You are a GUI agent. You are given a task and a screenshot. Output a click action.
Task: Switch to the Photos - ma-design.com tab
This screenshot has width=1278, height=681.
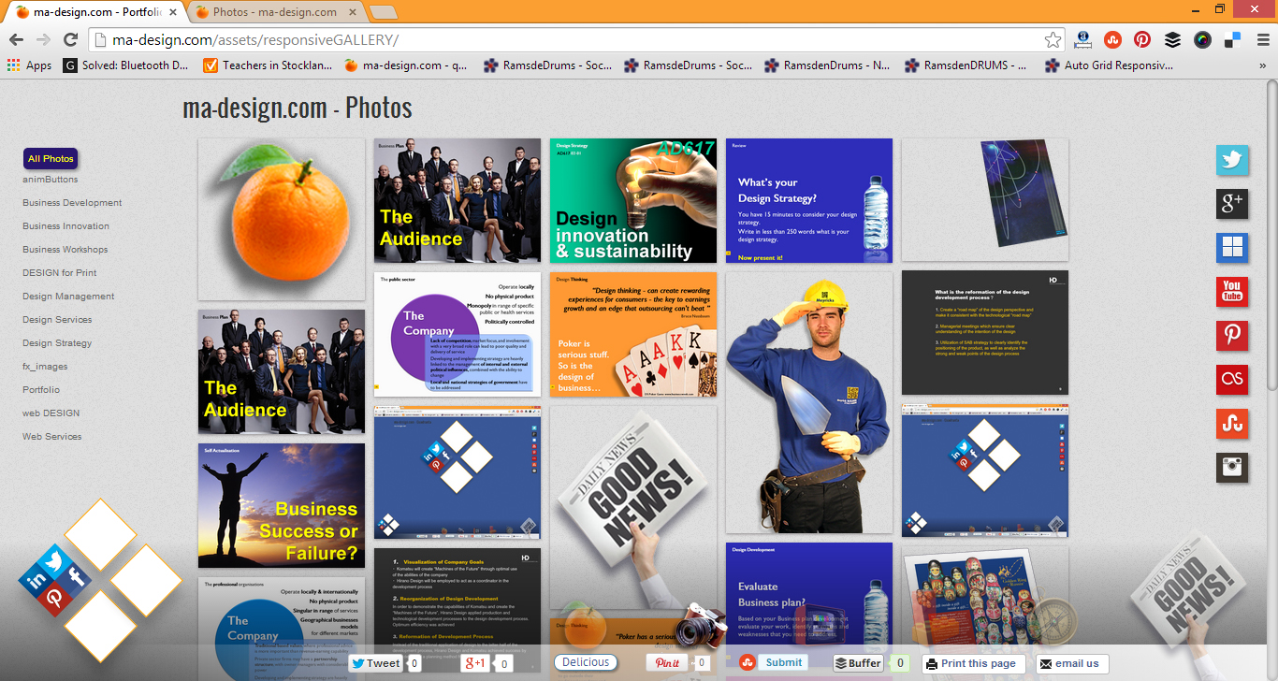click(x=271, y=12)
